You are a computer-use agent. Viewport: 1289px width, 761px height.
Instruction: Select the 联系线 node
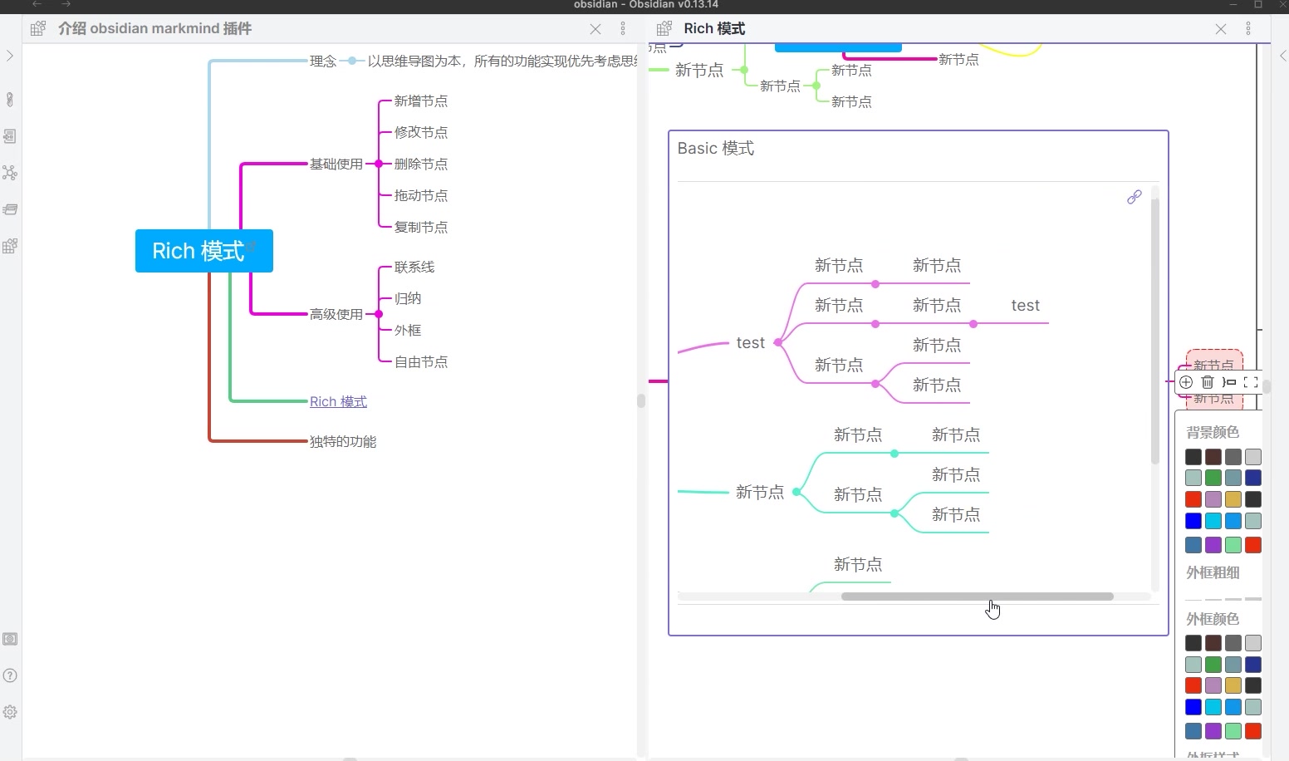click(x=414, y=267)
